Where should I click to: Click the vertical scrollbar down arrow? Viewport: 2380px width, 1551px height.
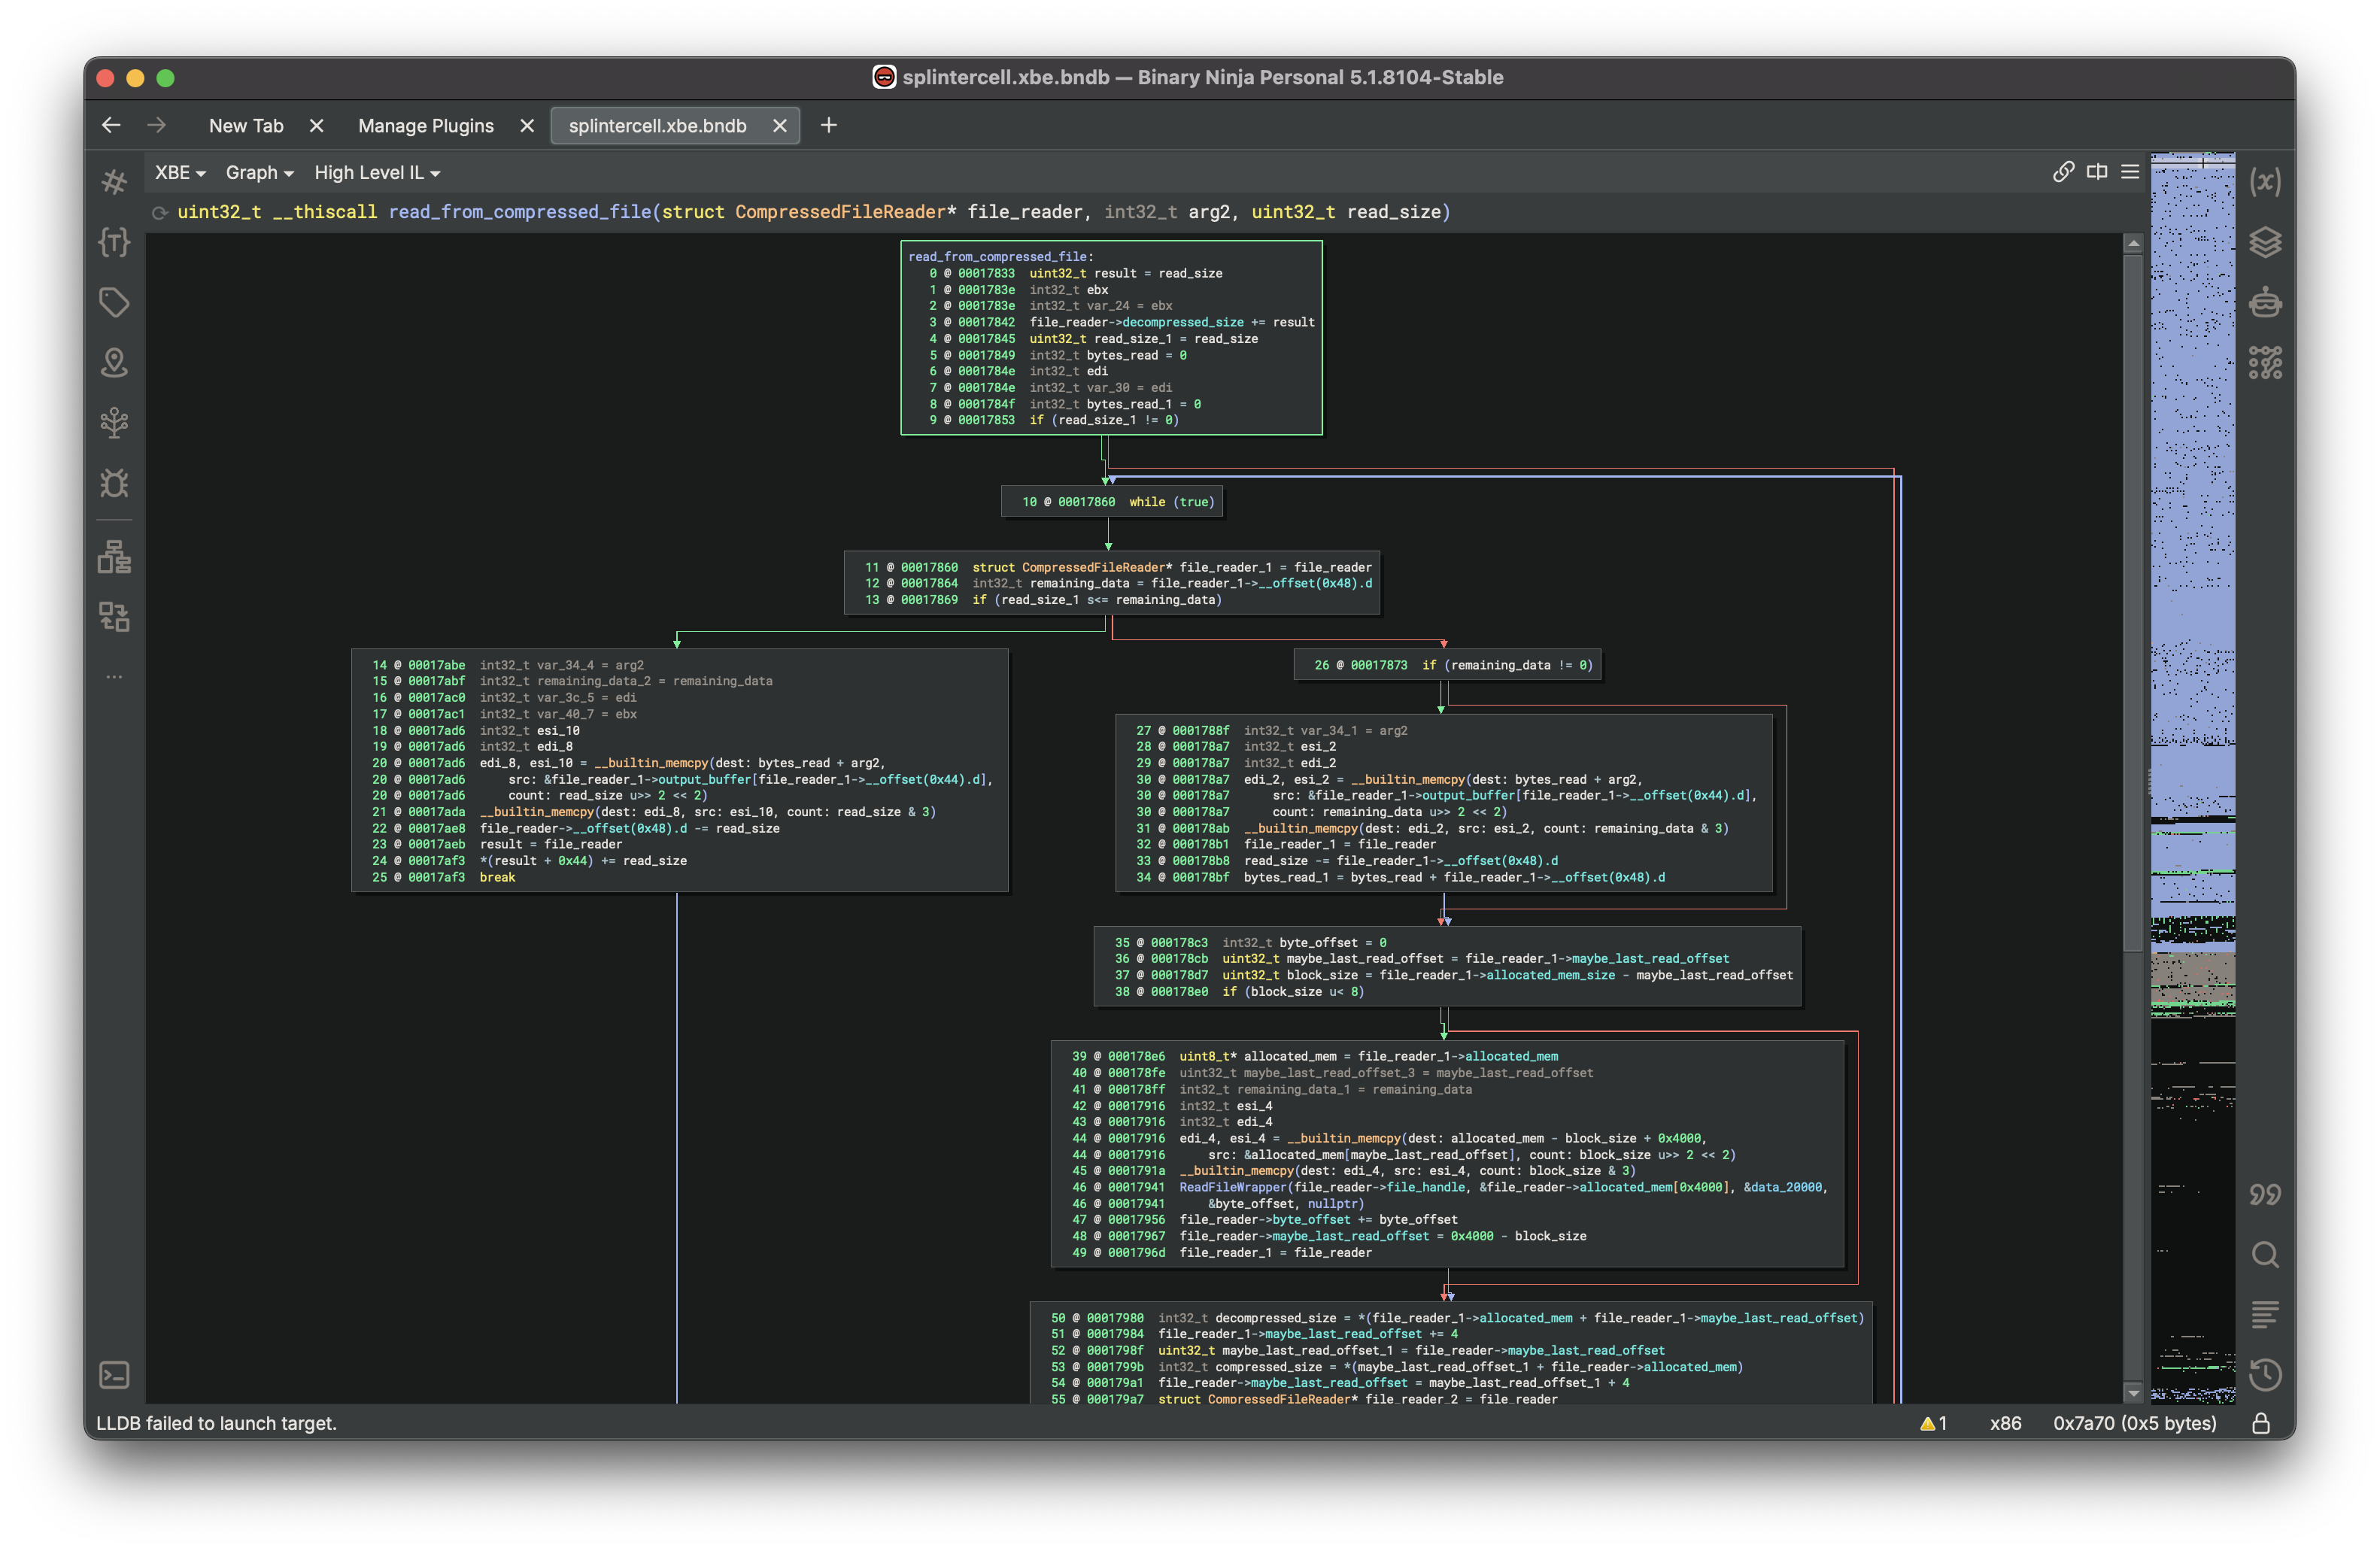[x=2133, y=1392]
